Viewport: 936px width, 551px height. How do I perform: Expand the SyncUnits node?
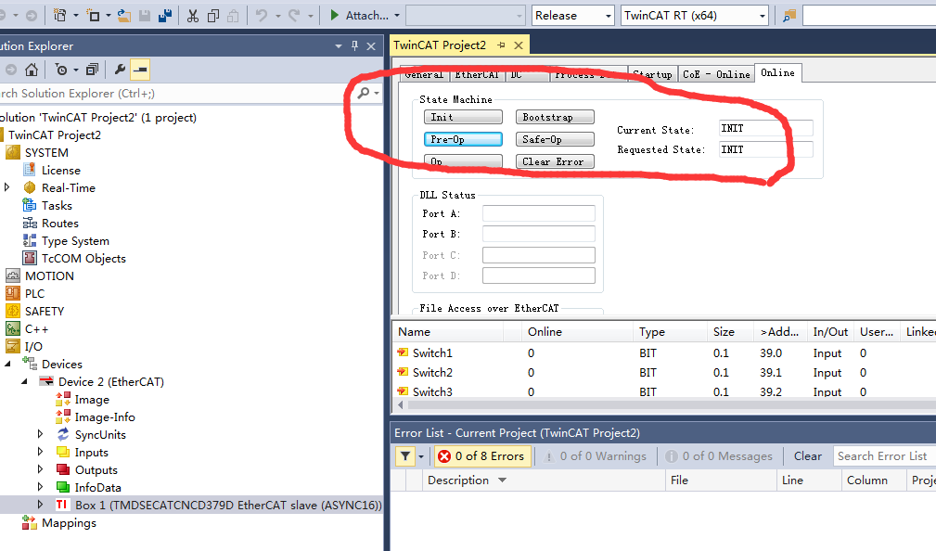[40, 434]
